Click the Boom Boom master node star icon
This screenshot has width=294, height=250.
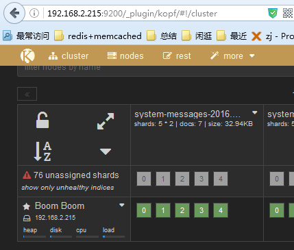27,206
